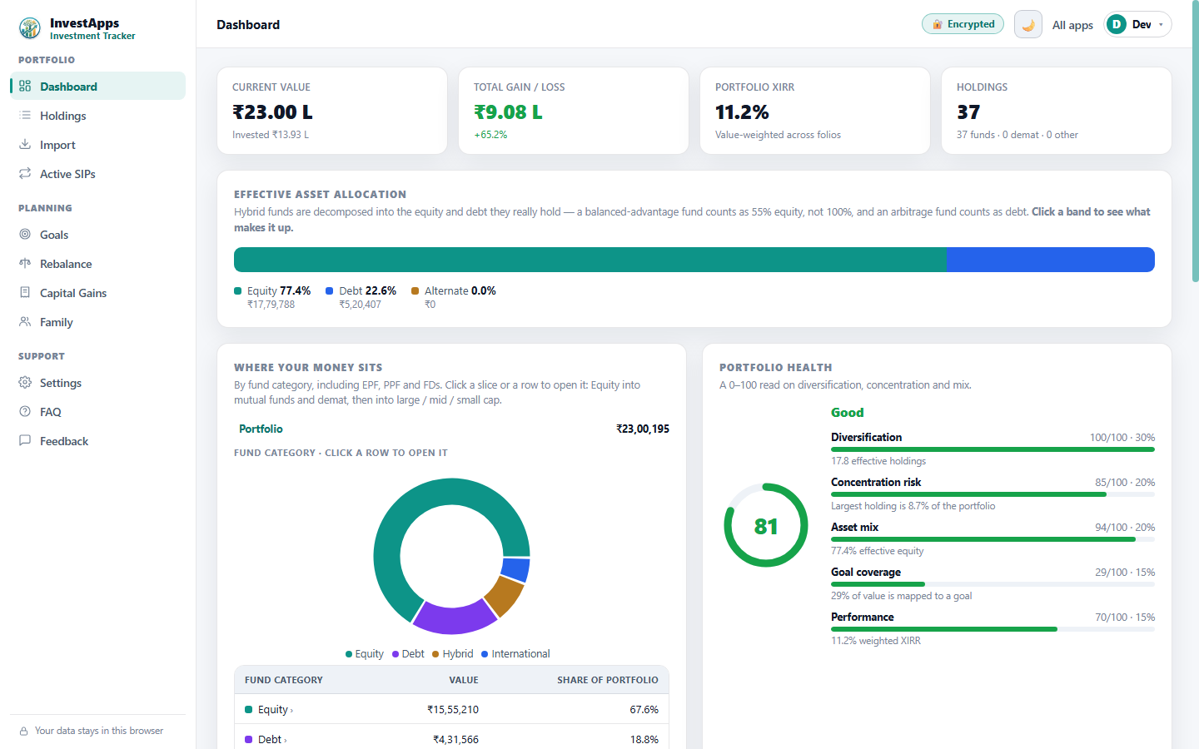Click the Equity 77.4% legend swatch
The width and height of the screenshot is (1199, 749).
coord(238,290)
